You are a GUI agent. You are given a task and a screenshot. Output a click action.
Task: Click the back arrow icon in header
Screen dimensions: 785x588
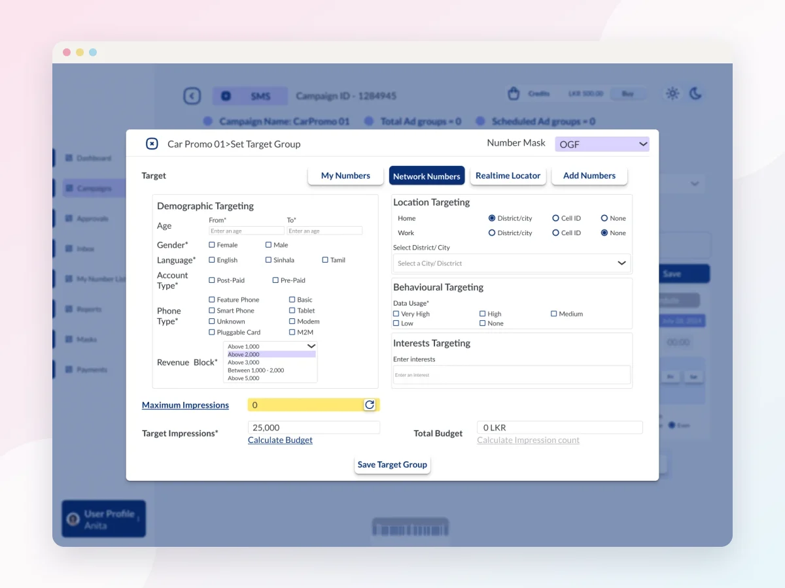click(x=192, y=96)
